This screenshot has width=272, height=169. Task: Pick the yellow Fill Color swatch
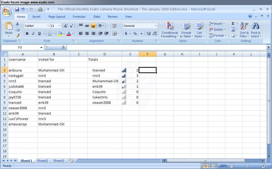pyautogui.click(x=60, y=33)
